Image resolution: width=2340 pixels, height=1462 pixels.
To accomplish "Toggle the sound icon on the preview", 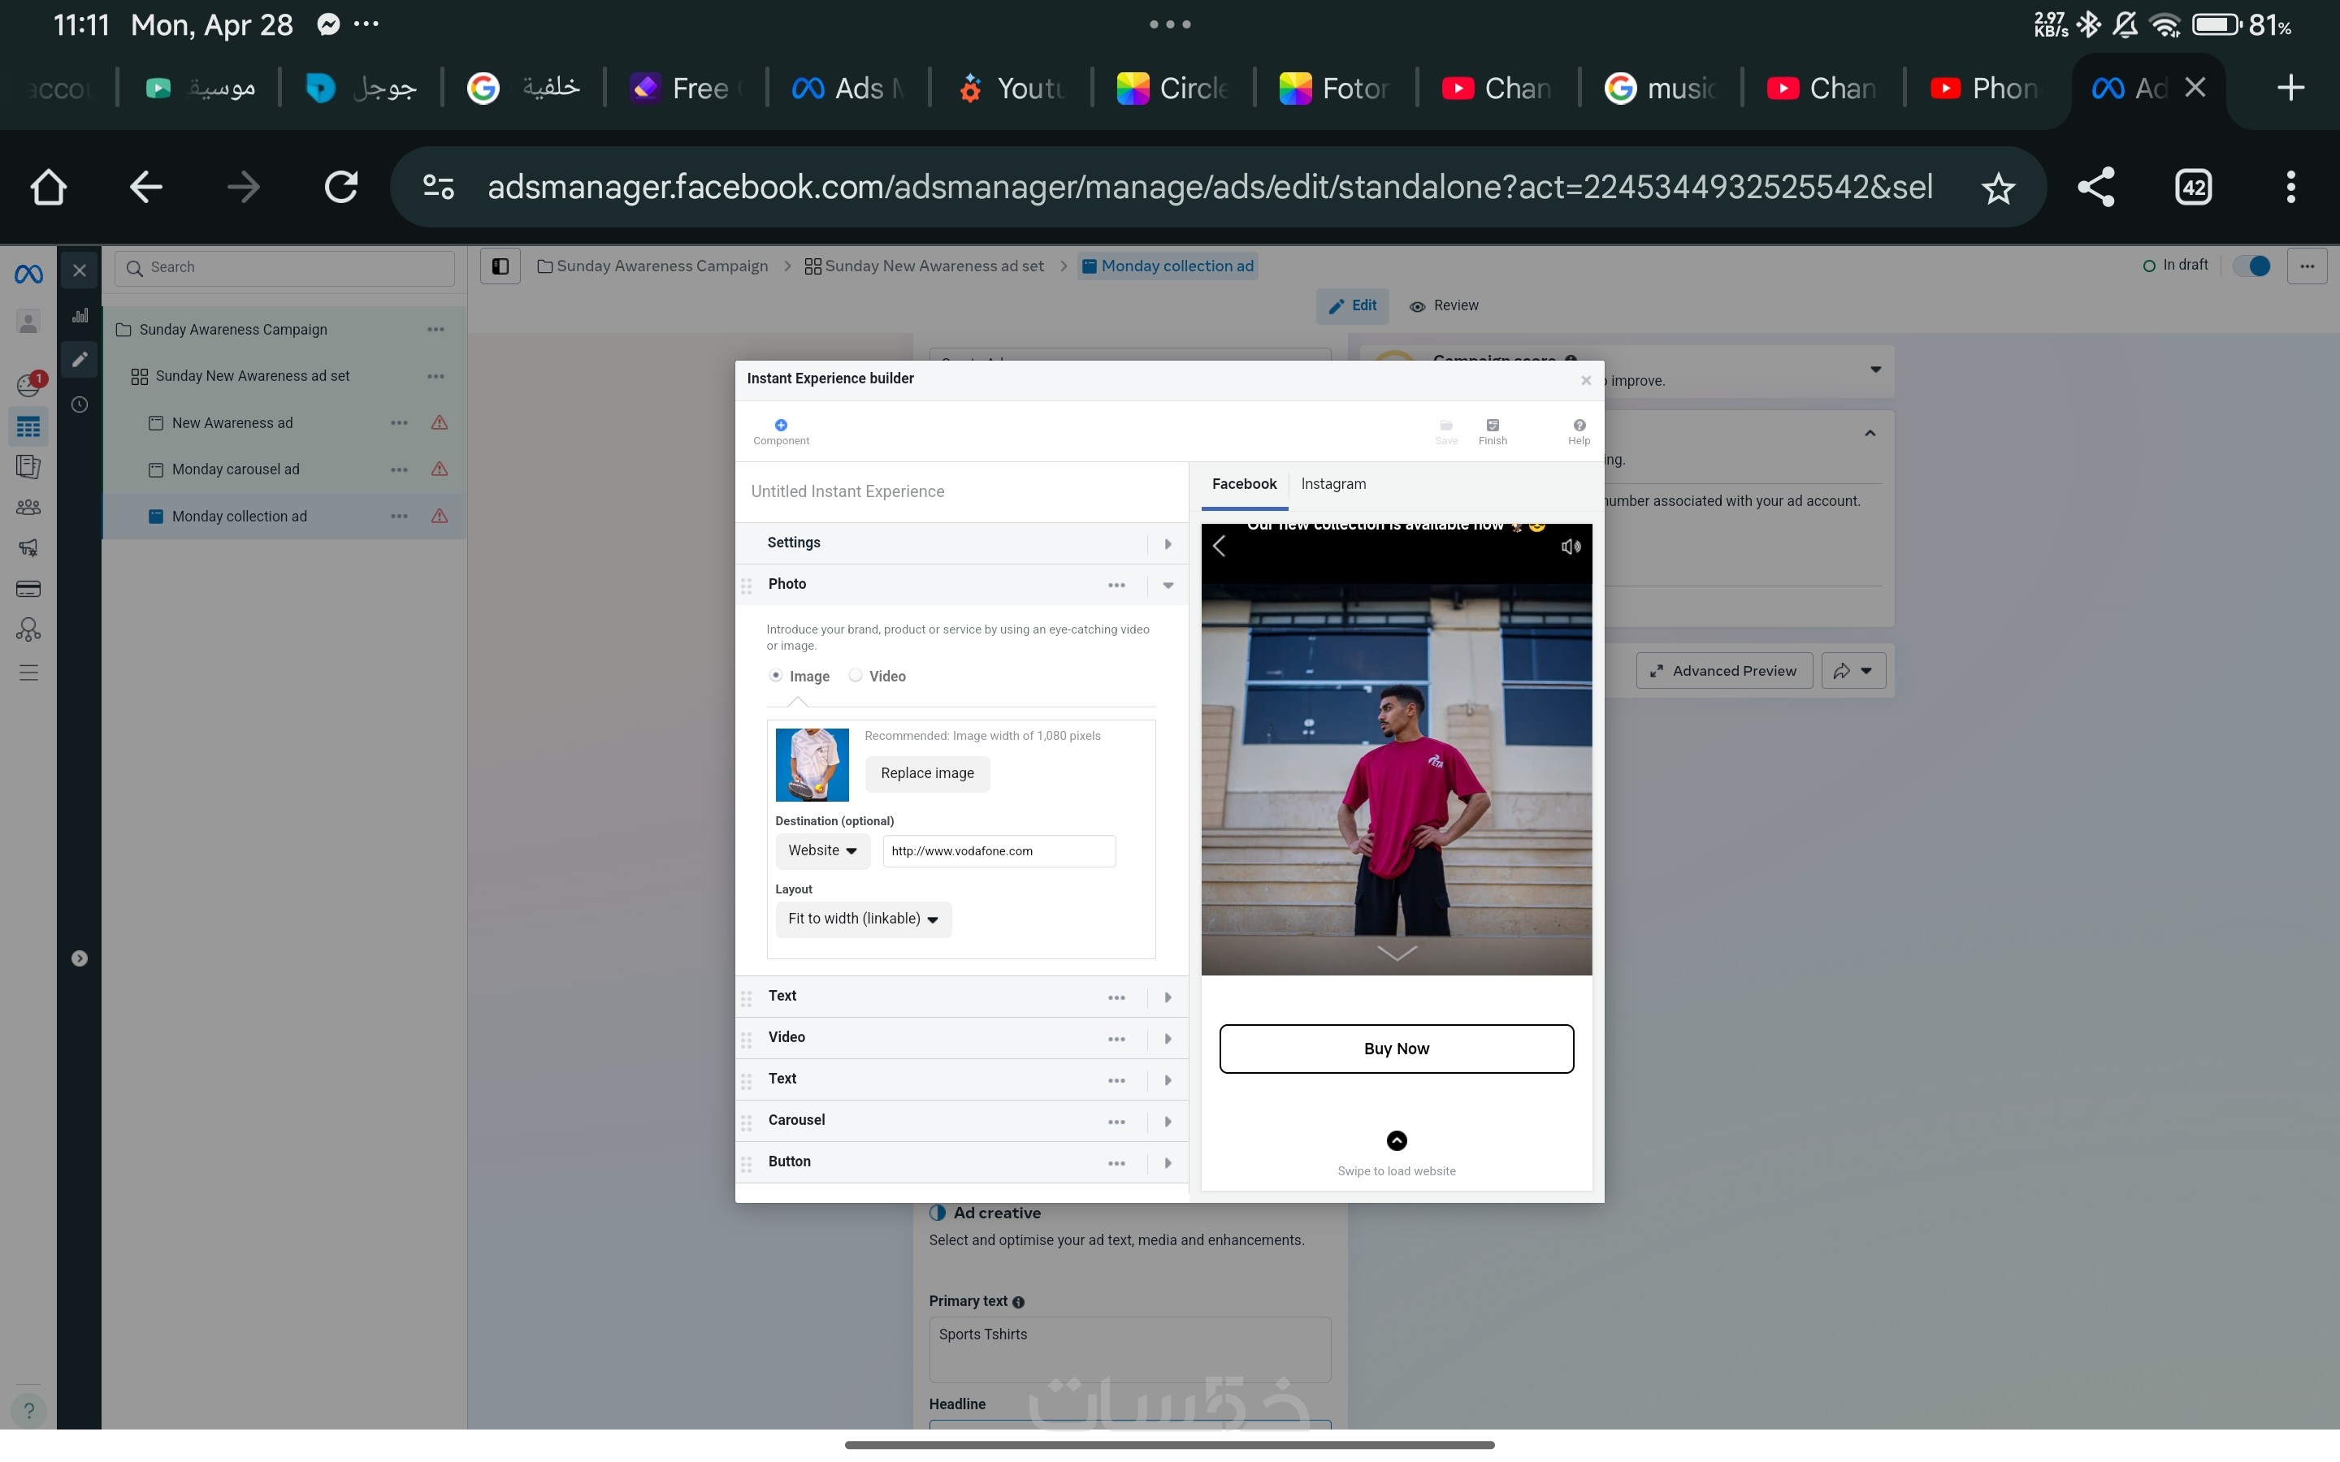I will (1571, 547).
